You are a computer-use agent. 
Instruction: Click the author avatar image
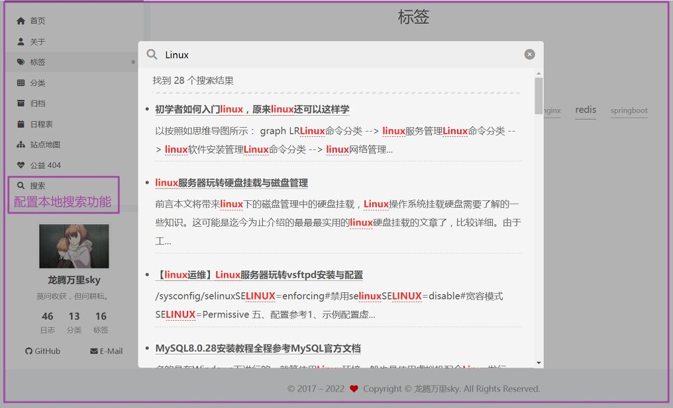click(x=74, y=246)
